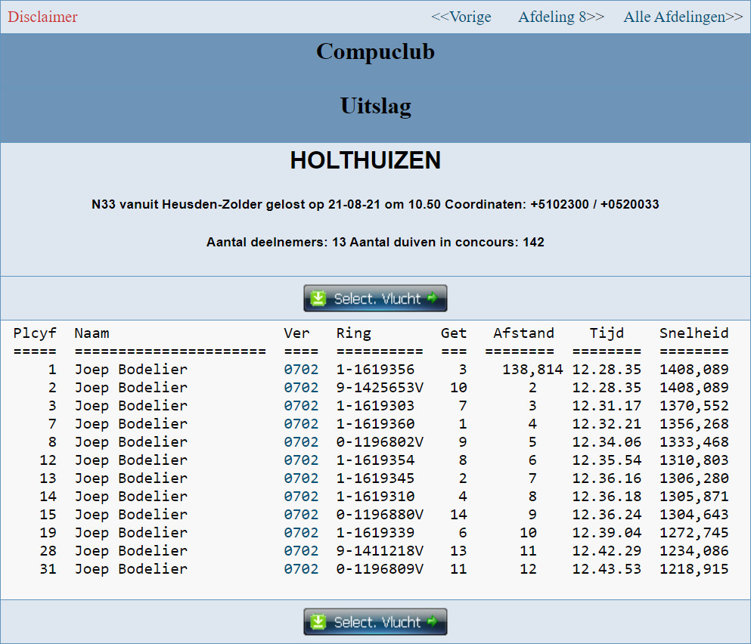The width and height of the screenshot is (751, 644).
Task: Open Ver 0702 link in ring 9-1425653V row
Action: click(x=301, y=388)
